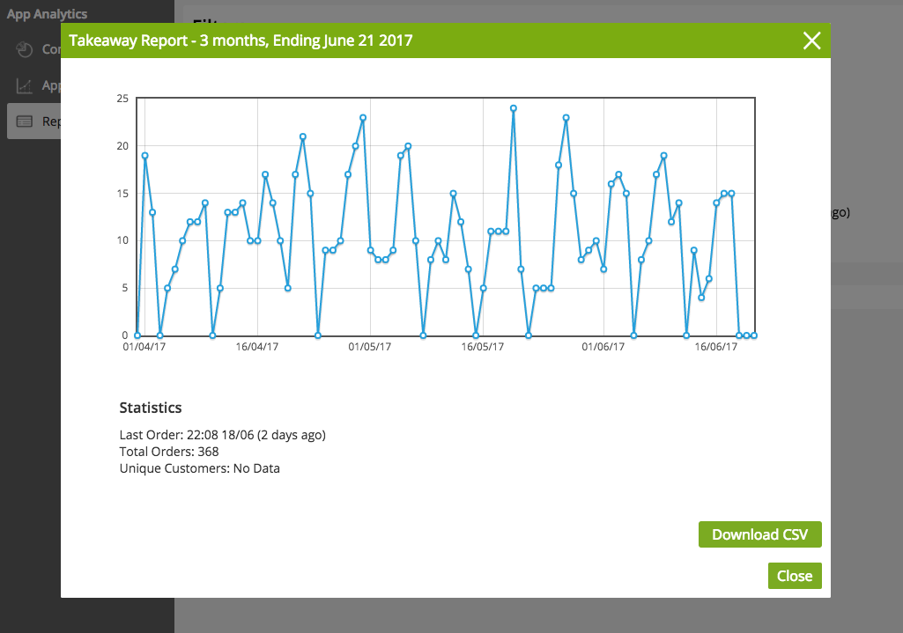The image size is (903, 633).
Task: Click the first data point at chart origin
Action: coord(137,335)
